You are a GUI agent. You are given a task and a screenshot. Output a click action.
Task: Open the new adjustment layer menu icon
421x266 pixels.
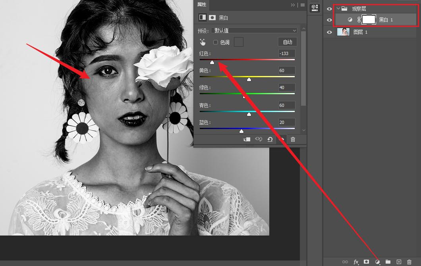(378, 262)
